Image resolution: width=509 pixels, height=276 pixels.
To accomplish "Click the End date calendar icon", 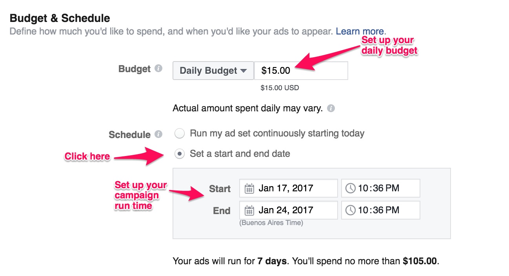I will click(249, 211).
